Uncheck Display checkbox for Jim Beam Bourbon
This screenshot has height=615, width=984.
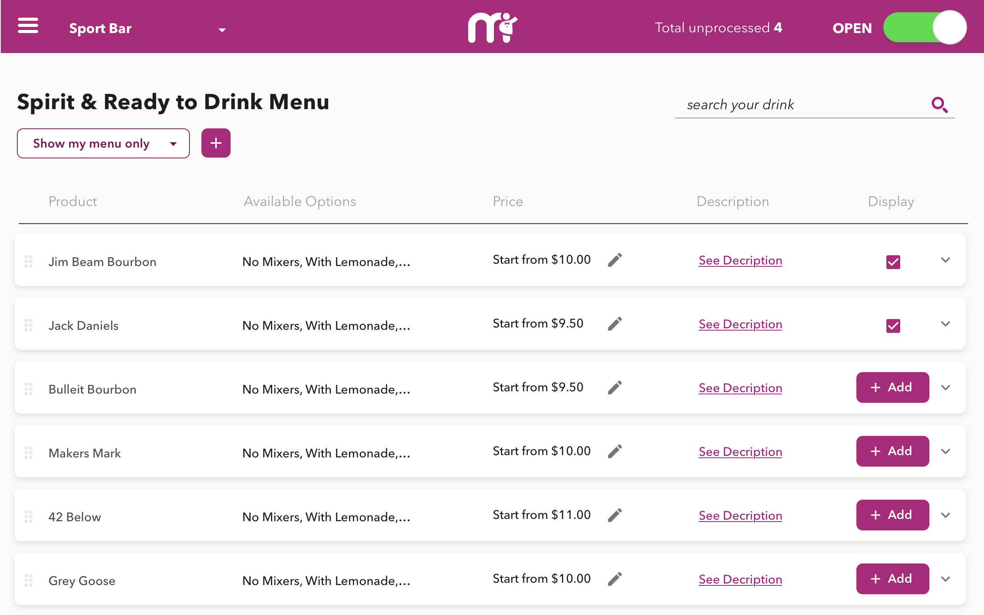(x=893, y=261)
